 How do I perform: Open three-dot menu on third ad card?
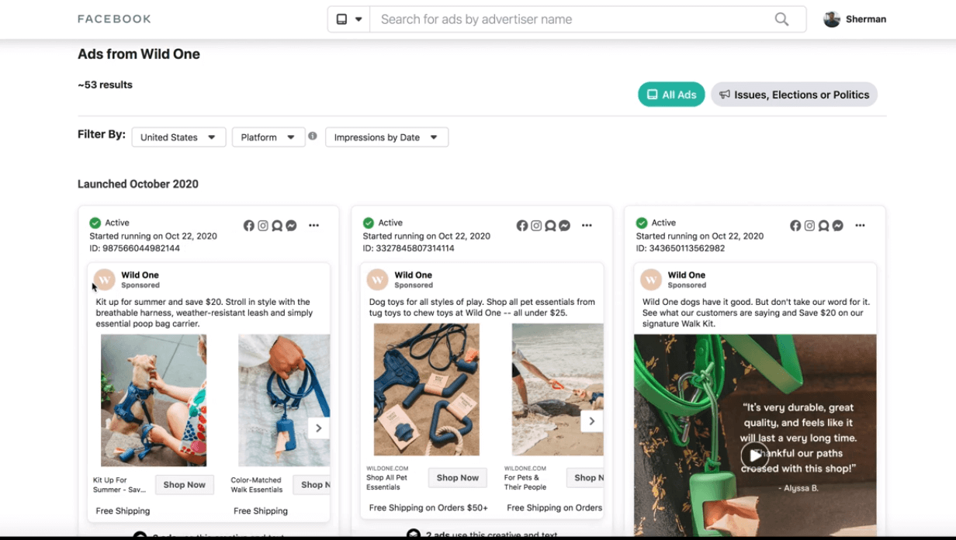coord(860,226)
